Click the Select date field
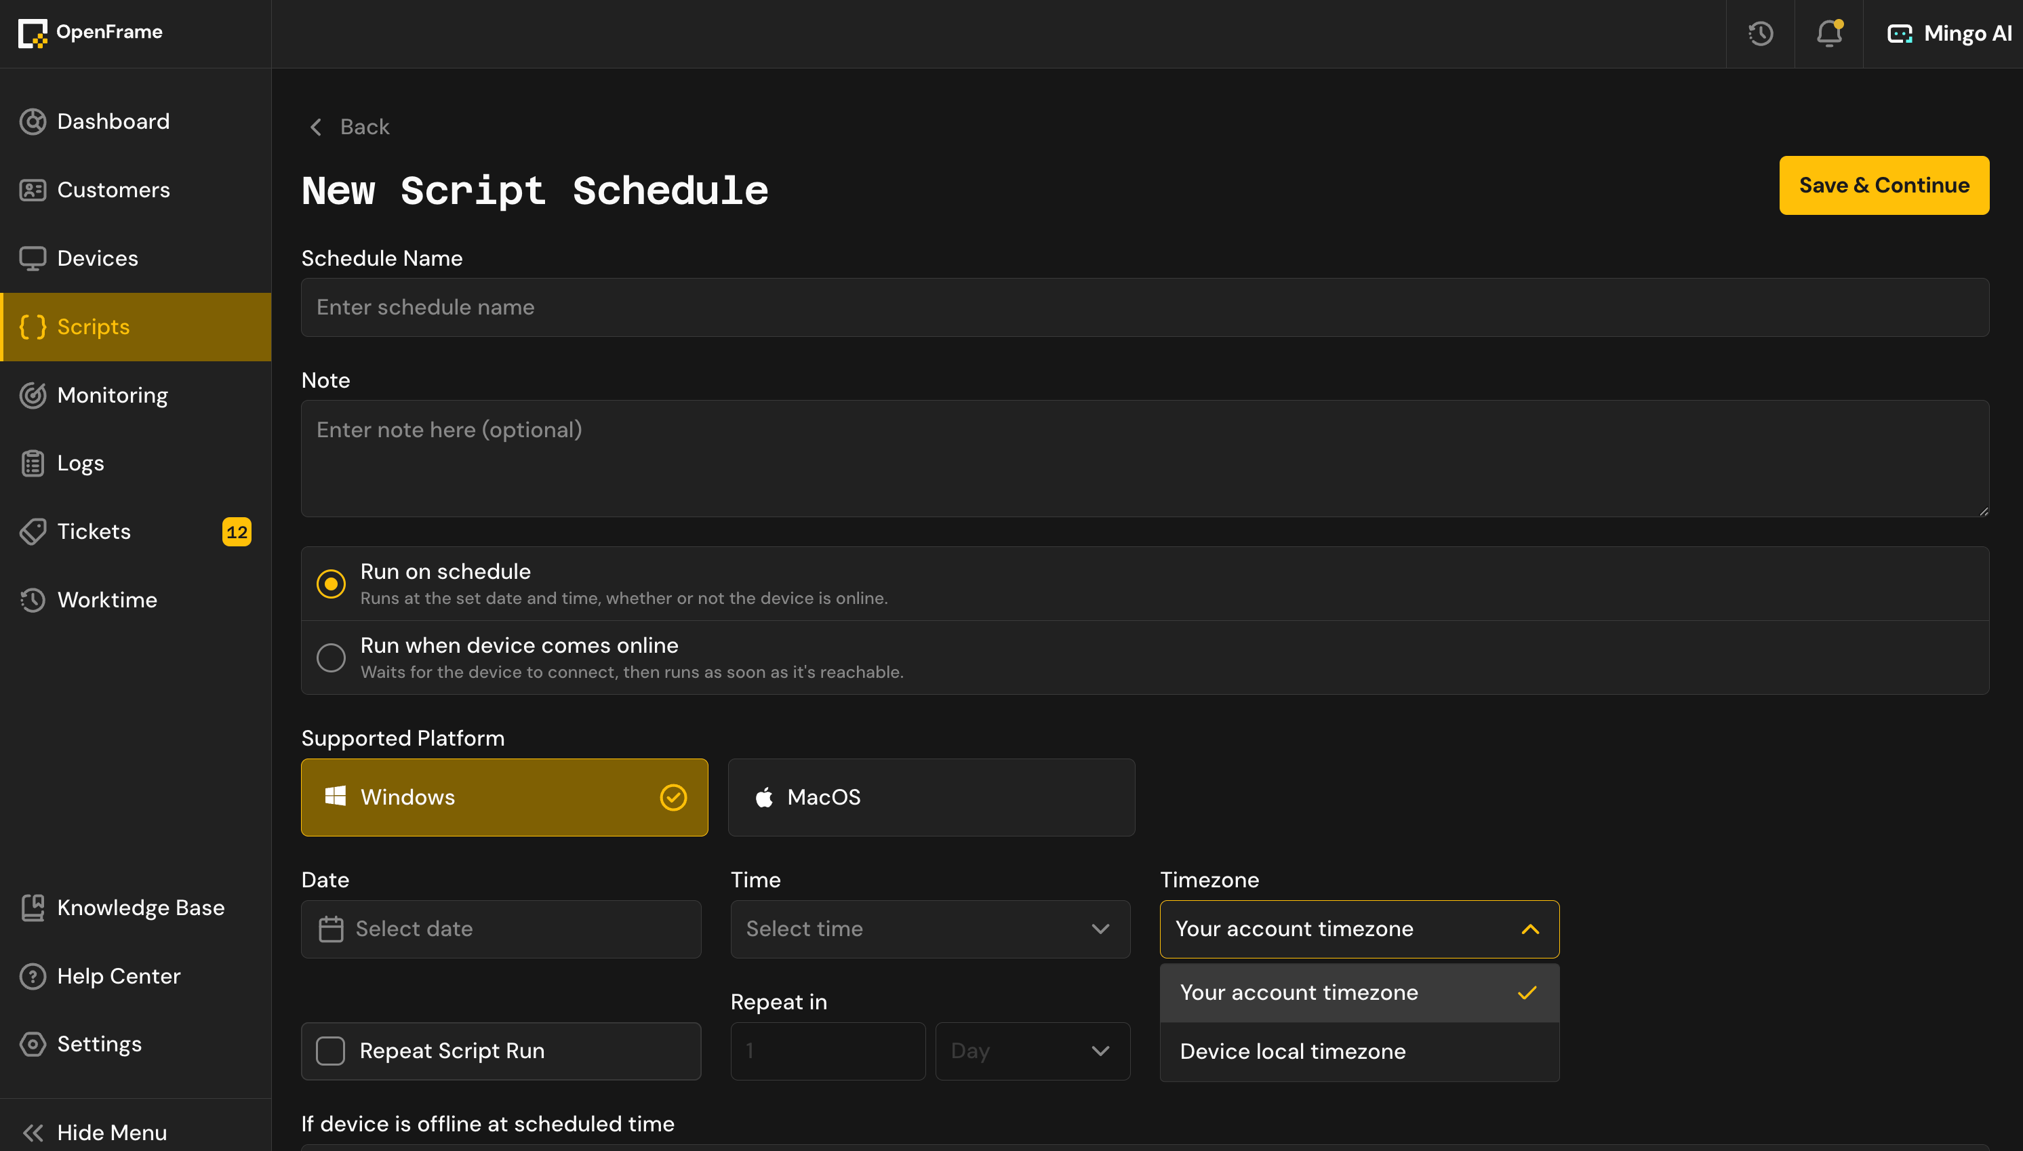This screenshot has height=1151, width=2023. (x=500, y=929)
